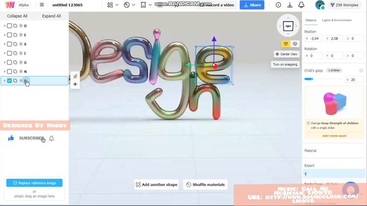The width and height of the screenshot is (367, 206).
Task: Switch to orthographic cube view icon
Action: click(x=295, y=43)
